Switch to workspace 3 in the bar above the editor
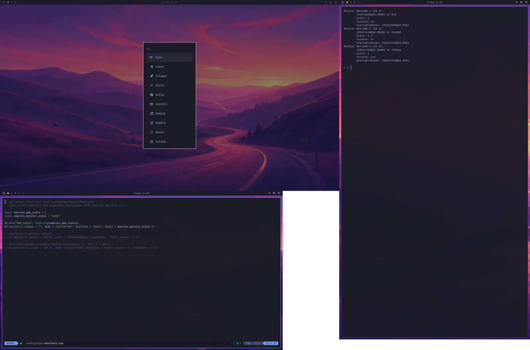This screenshot has height=350, width=530. [x=15, y=193]
